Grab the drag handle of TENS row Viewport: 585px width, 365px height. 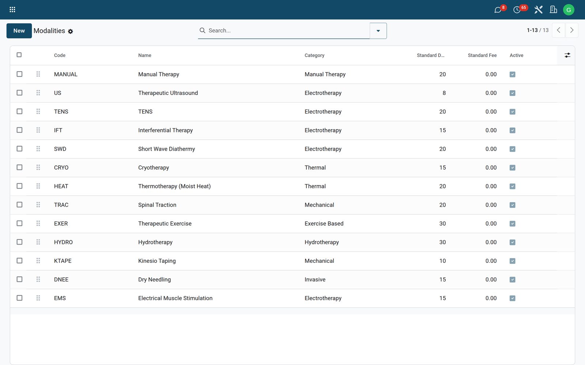(x=38, y=111)
